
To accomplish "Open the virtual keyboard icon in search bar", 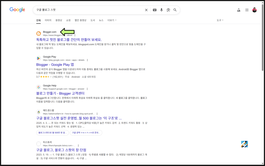I will coord(154,10).
